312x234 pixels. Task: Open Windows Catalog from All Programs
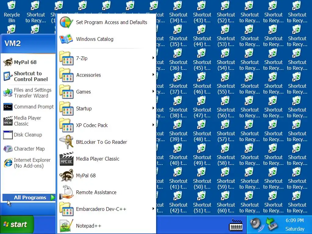tap(106, 39)
